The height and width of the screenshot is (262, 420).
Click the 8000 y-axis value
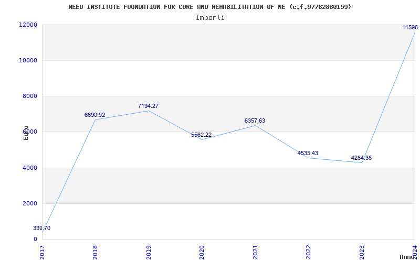[29, 96]
